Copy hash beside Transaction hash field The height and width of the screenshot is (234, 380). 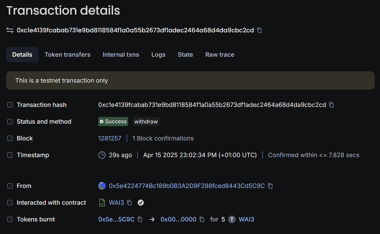pyautogui.click(x=332, y=105)
